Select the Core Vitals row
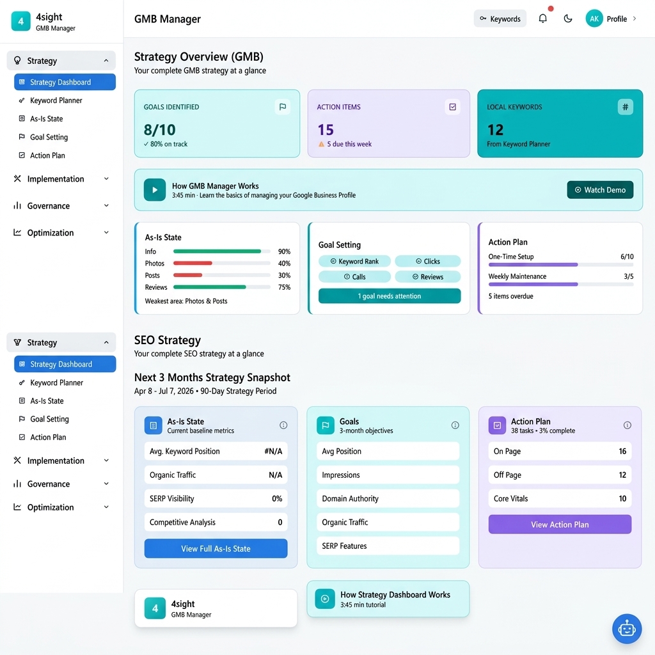The image size is (655, 655). coord(560,498)
